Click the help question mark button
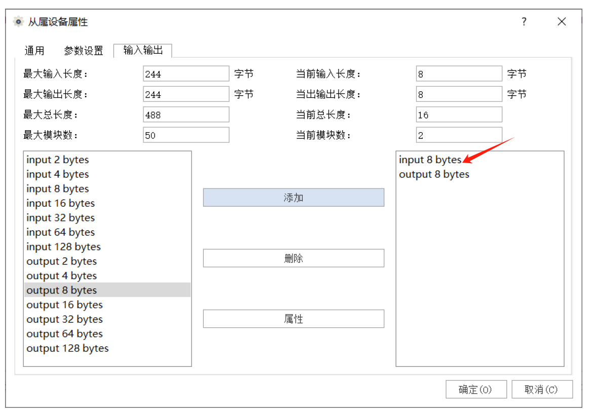Viewport: 592px width, 417px height. point(524,21)
